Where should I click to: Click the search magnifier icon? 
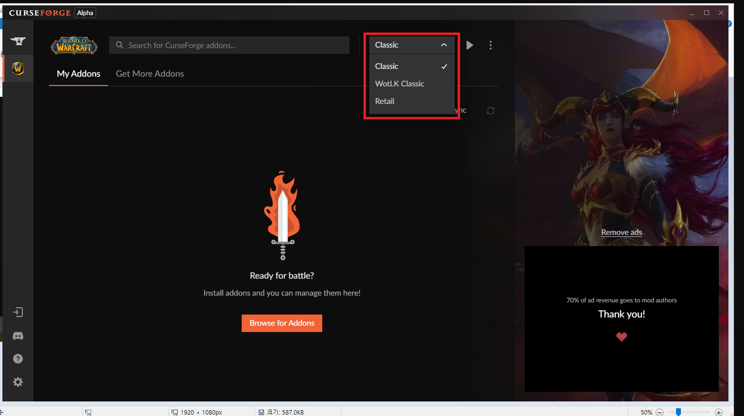(x=119, y=45)
